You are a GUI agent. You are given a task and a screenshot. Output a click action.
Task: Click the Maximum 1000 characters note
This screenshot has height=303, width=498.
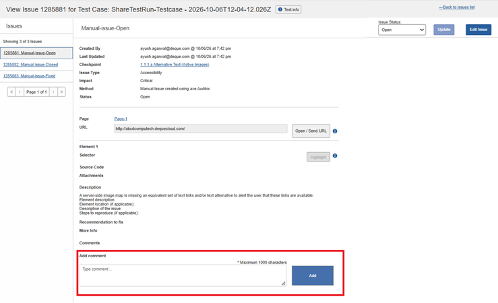(x=262, y=263)
